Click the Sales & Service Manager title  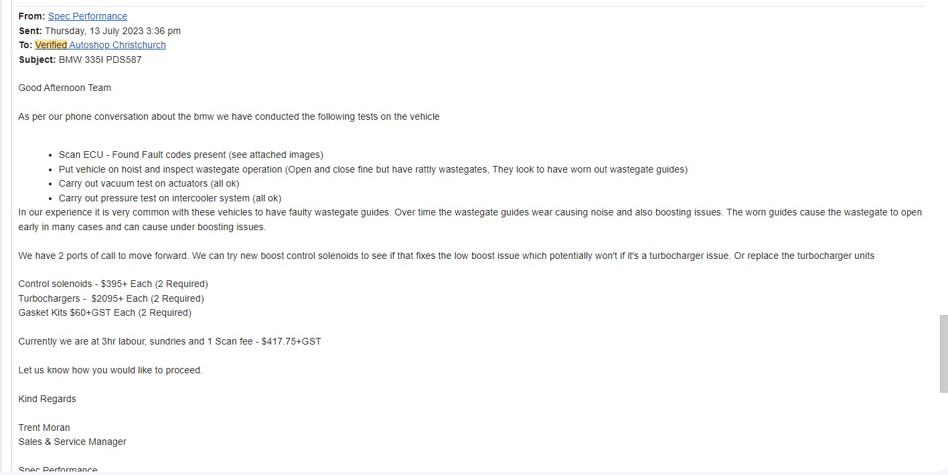[x=72, y=442]
